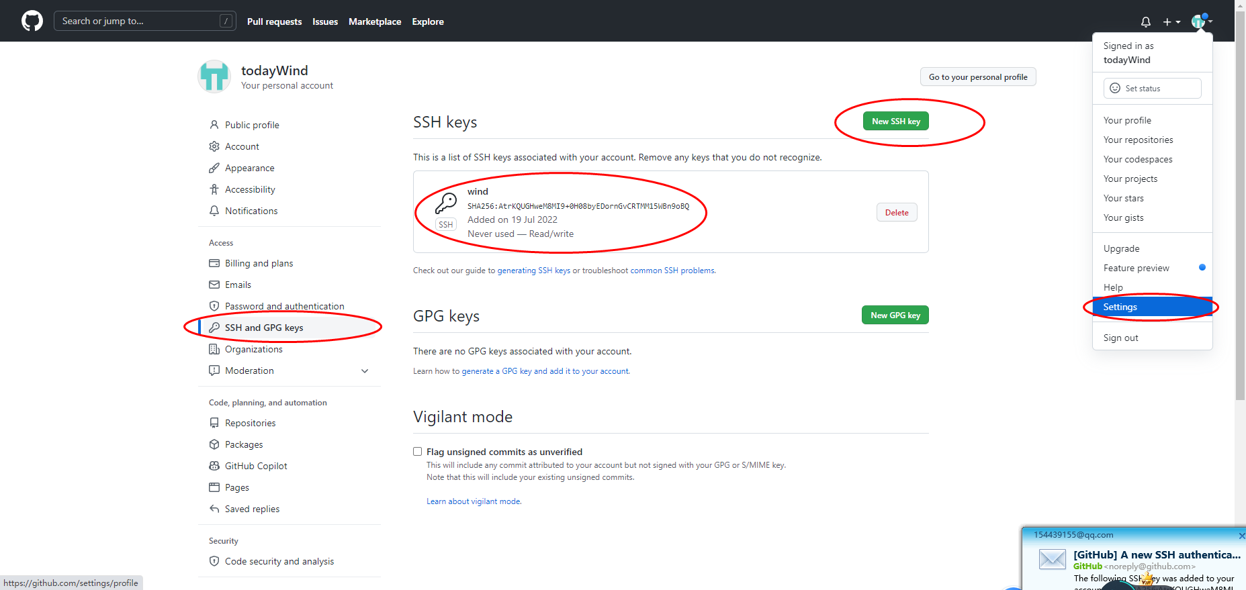The height and width of the screenshot is (590, 1246).
Task: Open the notifications bell icon
Action: pyautogui.click(x=1146, y=21)
